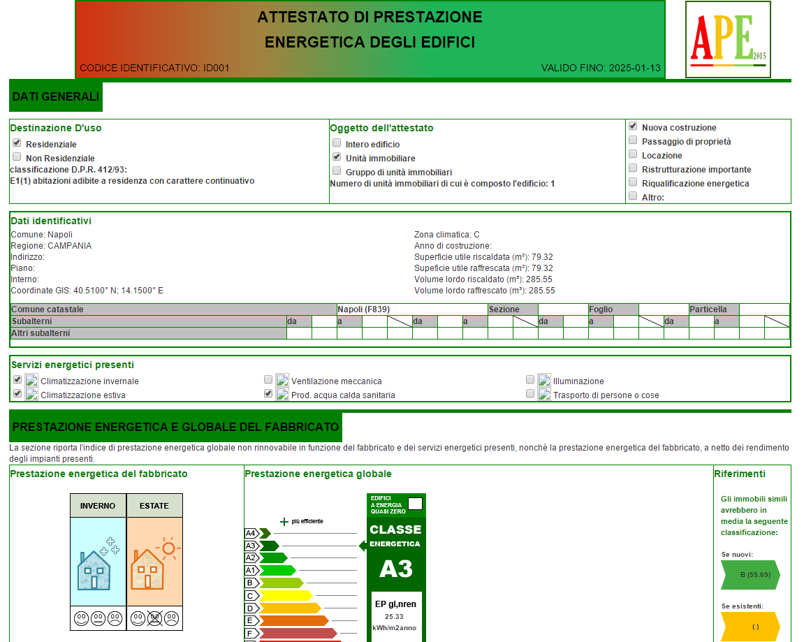Screen dimensions: 804x642
Task: Click the 25.33 EP gl,nren value
Action: [394, 617]
